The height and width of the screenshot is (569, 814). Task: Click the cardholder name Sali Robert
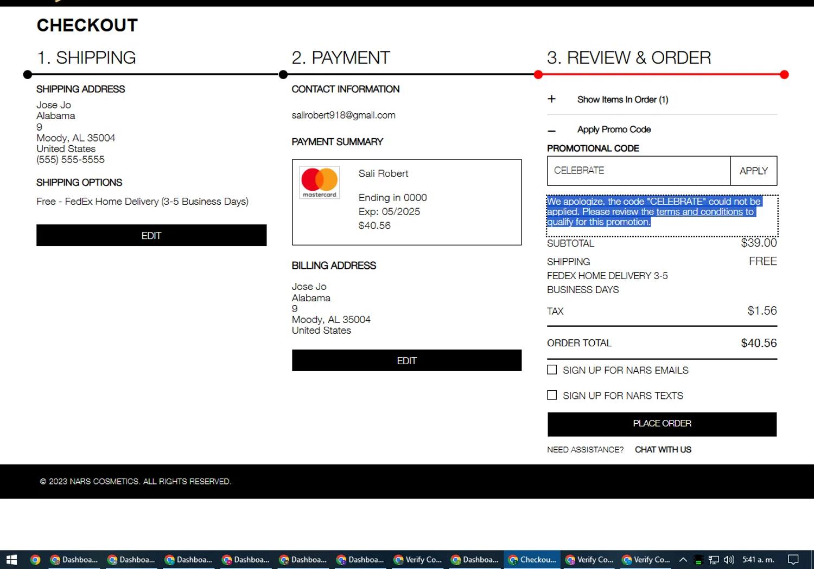(x=383, y=173)
